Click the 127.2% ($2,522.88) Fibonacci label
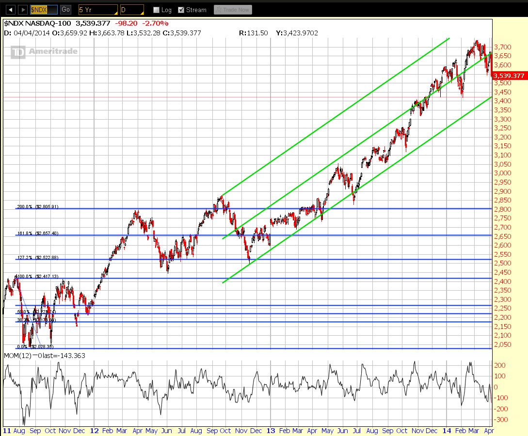The height and width of the screenshot is (436, 528). point(38,257)
